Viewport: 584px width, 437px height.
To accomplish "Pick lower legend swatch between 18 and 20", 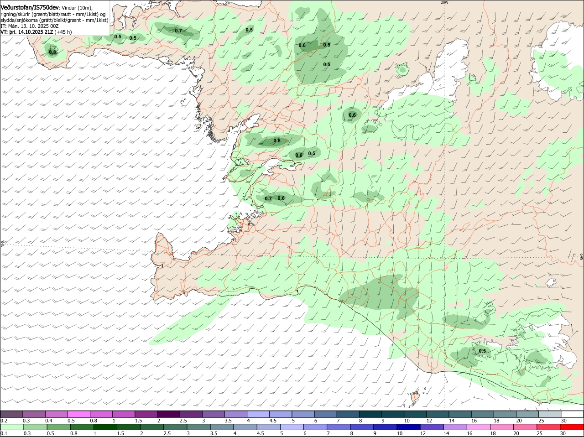I will (x=502, y=427).
